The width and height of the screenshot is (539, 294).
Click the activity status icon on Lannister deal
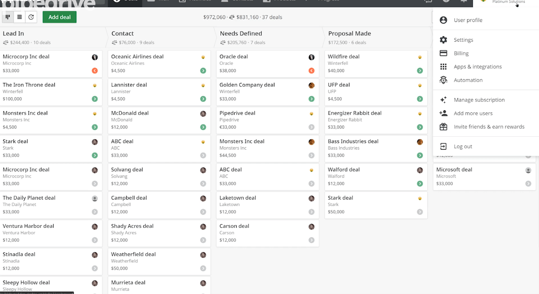click(203, 85)
